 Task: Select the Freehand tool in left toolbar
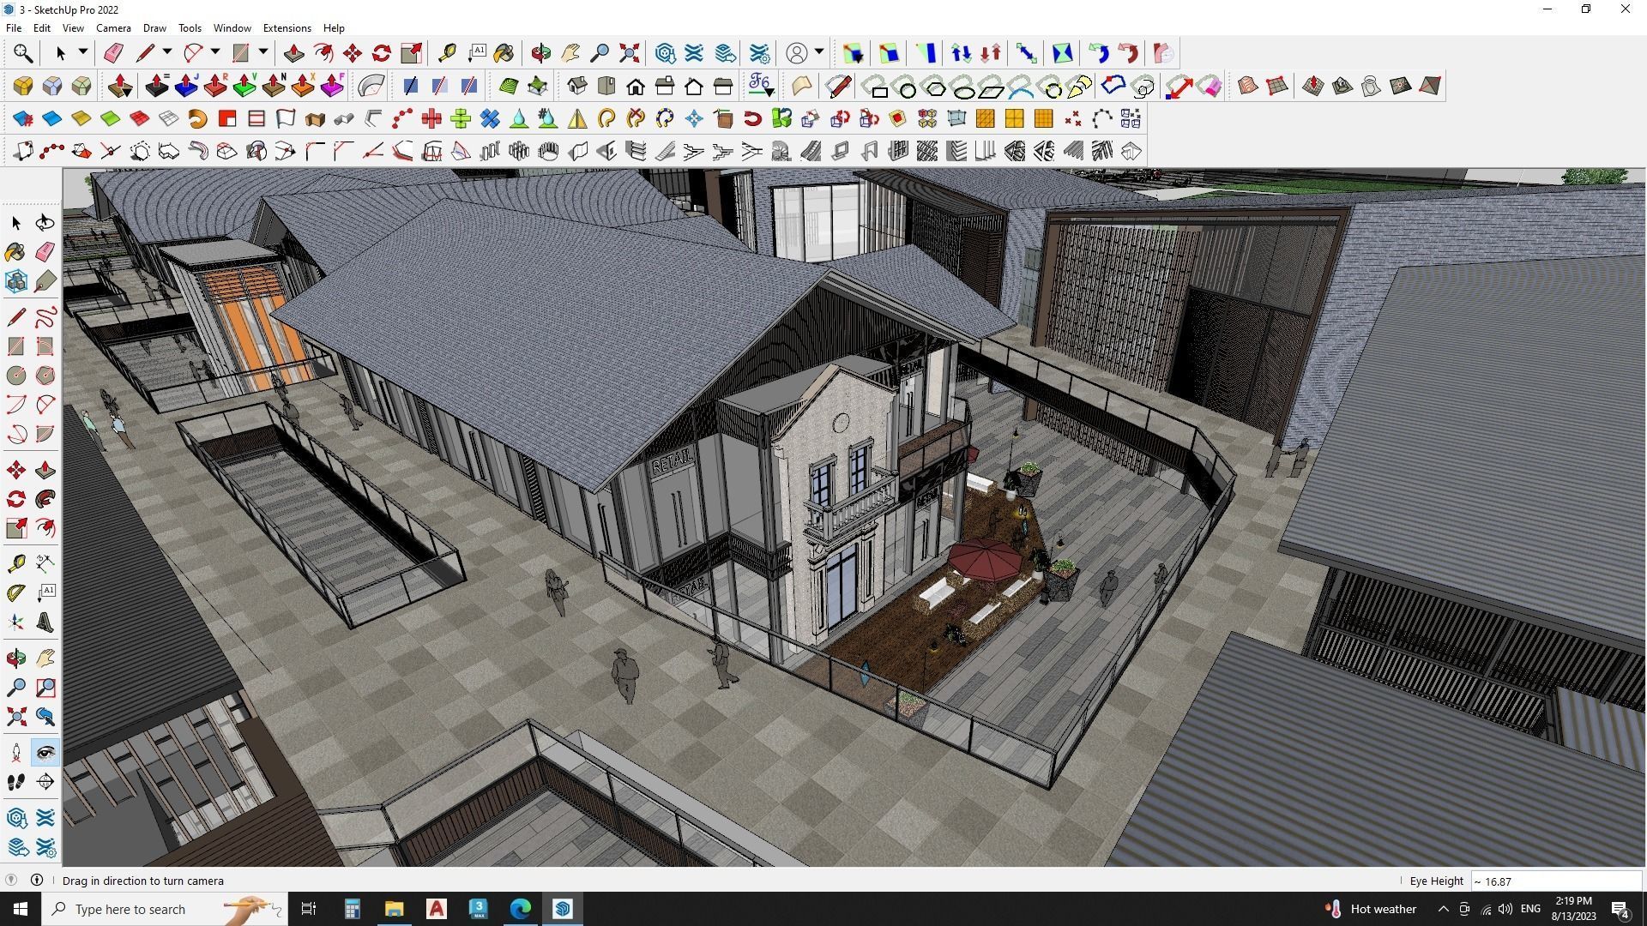[x=45, y=317]
